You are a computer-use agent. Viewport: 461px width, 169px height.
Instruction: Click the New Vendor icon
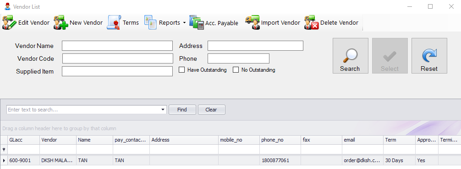tap(60, 22)
